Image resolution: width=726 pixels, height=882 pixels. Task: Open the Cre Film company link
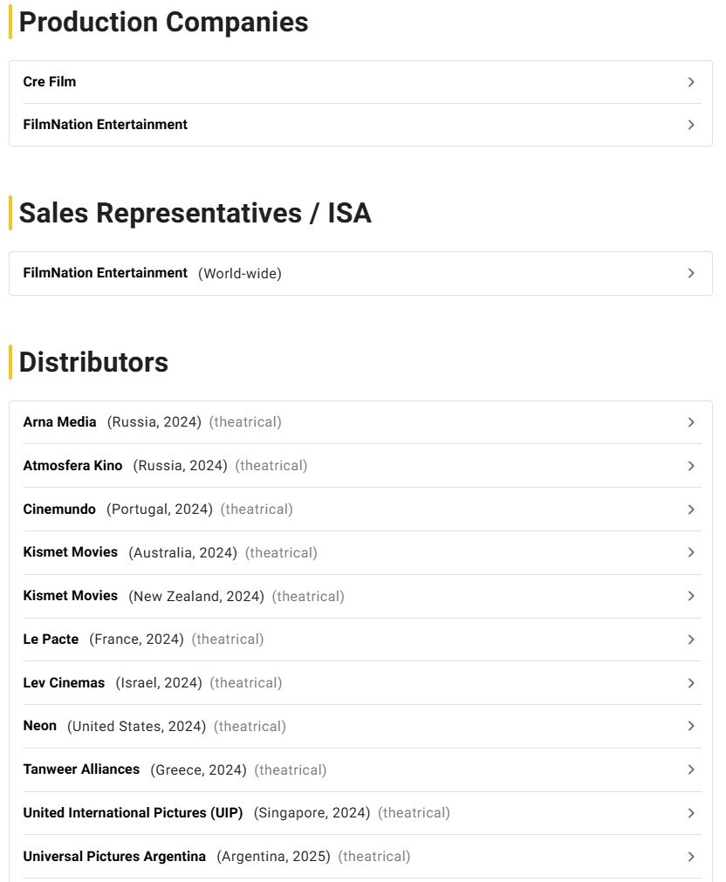[x=50, y=82]
